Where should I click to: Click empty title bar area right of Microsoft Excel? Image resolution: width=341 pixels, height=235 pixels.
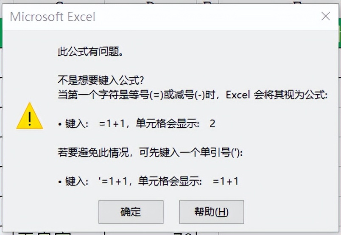point(207,17)
